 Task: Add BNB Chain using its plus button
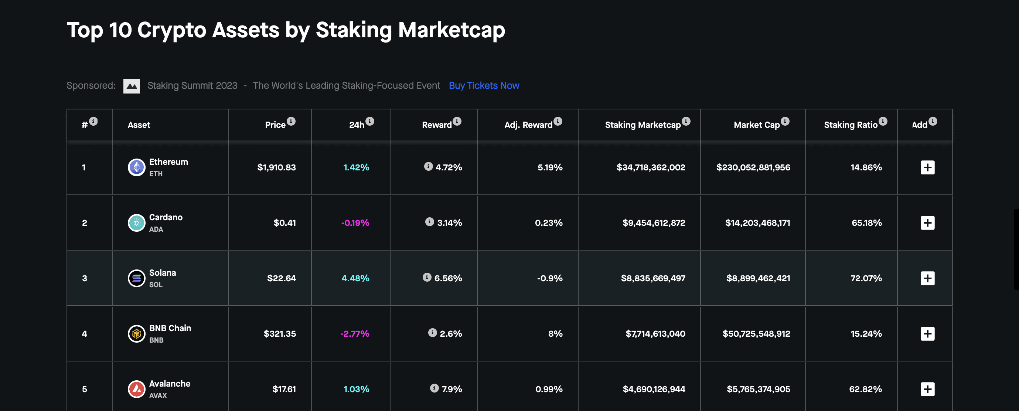pyautogui.click(x=927, y=333)
